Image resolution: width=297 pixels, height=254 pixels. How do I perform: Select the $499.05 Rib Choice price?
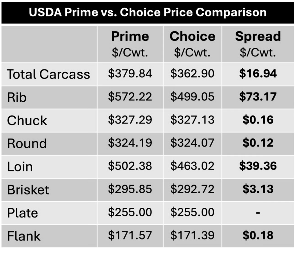[x=192, y=97]
